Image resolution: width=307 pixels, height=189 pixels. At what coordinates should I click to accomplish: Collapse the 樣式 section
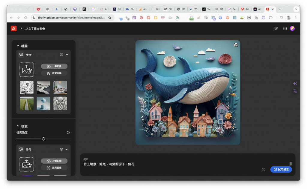(18, 126)
